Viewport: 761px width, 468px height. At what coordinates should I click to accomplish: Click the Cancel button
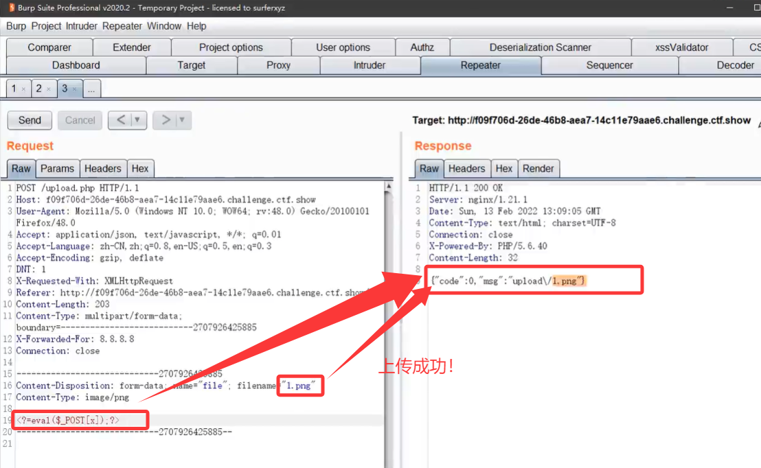(80, 120)
